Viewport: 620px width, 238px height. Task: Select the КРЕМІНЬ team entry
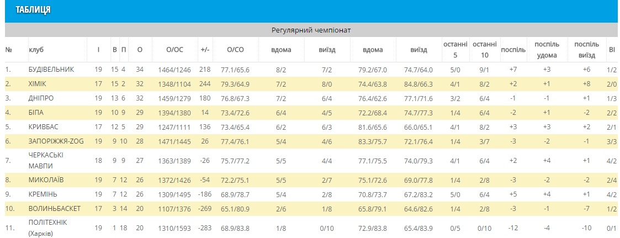pyautogui.click(x=44, y=194)
